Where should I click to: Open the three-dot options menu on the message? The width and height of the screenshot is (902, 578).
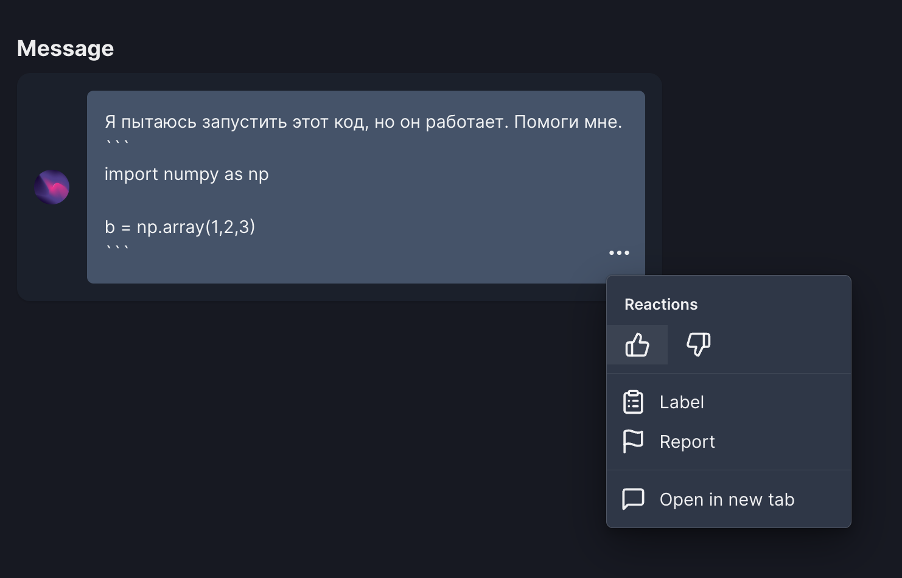pyautogui.click(x=619, y=252)
